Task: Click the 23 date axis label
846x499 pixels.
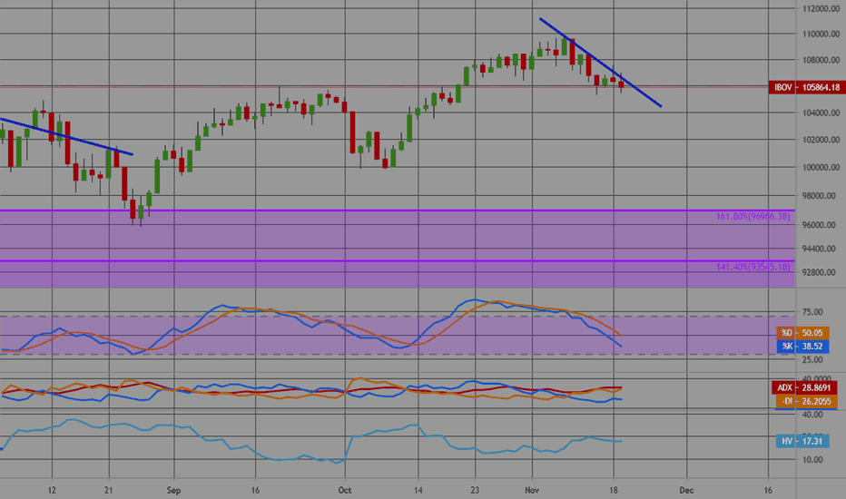Action: click(x=475, y=490)
